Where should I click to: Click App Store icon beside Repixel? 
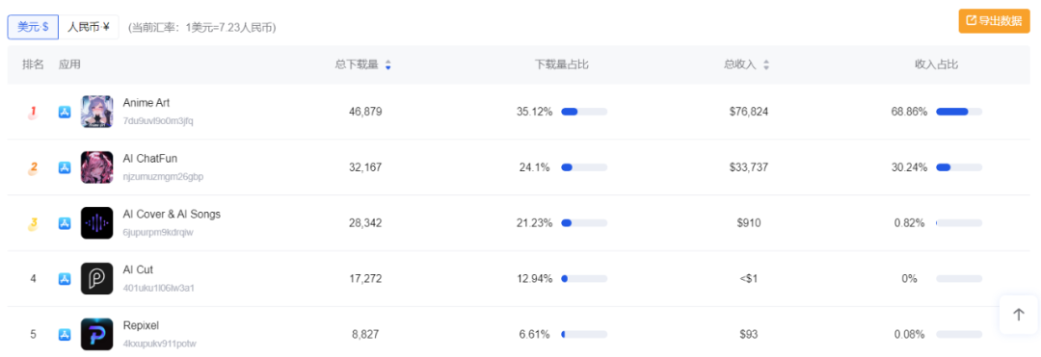[x=65, y=335]
